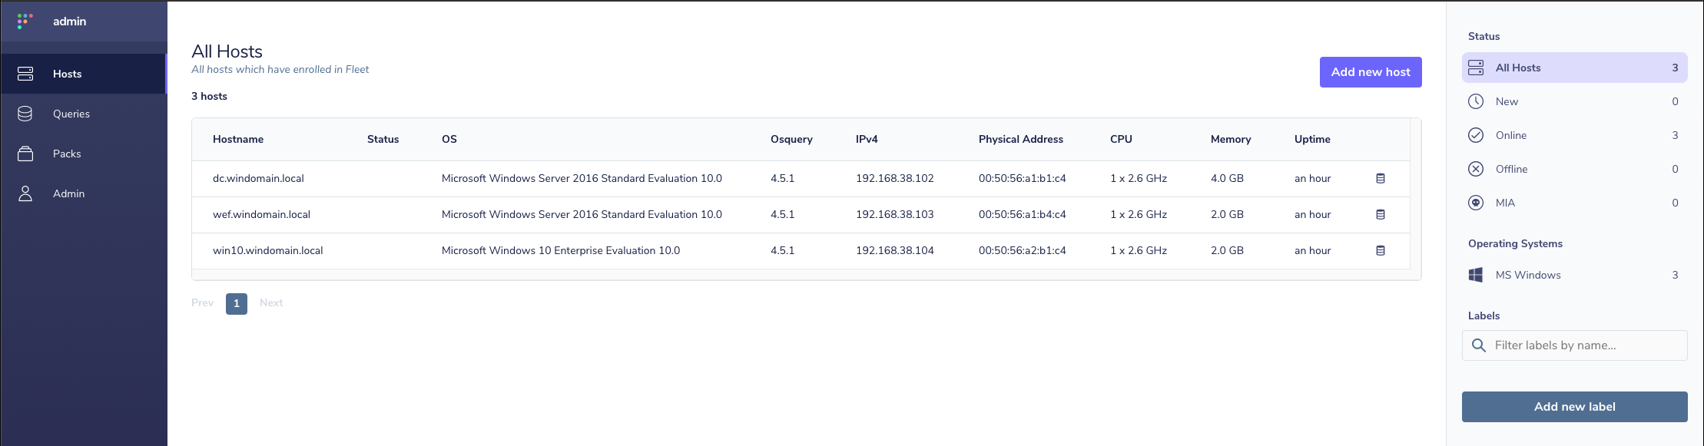The width and height of the screenshot is (1704, 446).
Task: Open Hosts section via its sidebar icon
Action: (x=25, y=74)
